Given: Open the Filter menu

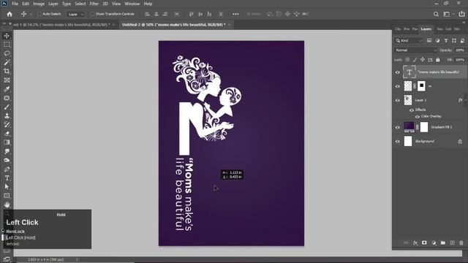Looking at the screenshot, I should (x=94, y=4).
